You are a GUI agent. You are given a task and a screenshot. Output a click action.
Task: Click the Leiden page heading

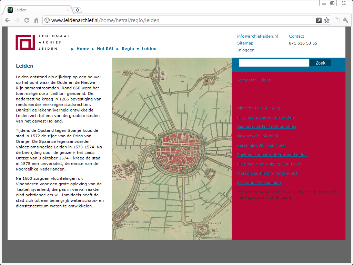24,66
